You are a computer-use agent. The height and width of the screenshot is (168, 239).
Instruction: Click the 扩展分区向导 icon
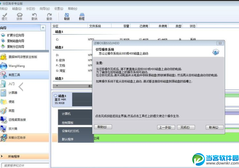[3, 35]
